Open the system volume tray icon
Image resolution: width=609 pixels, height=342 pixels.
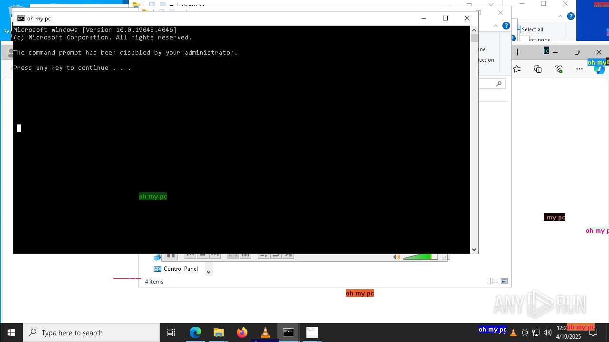click(548, 332)
